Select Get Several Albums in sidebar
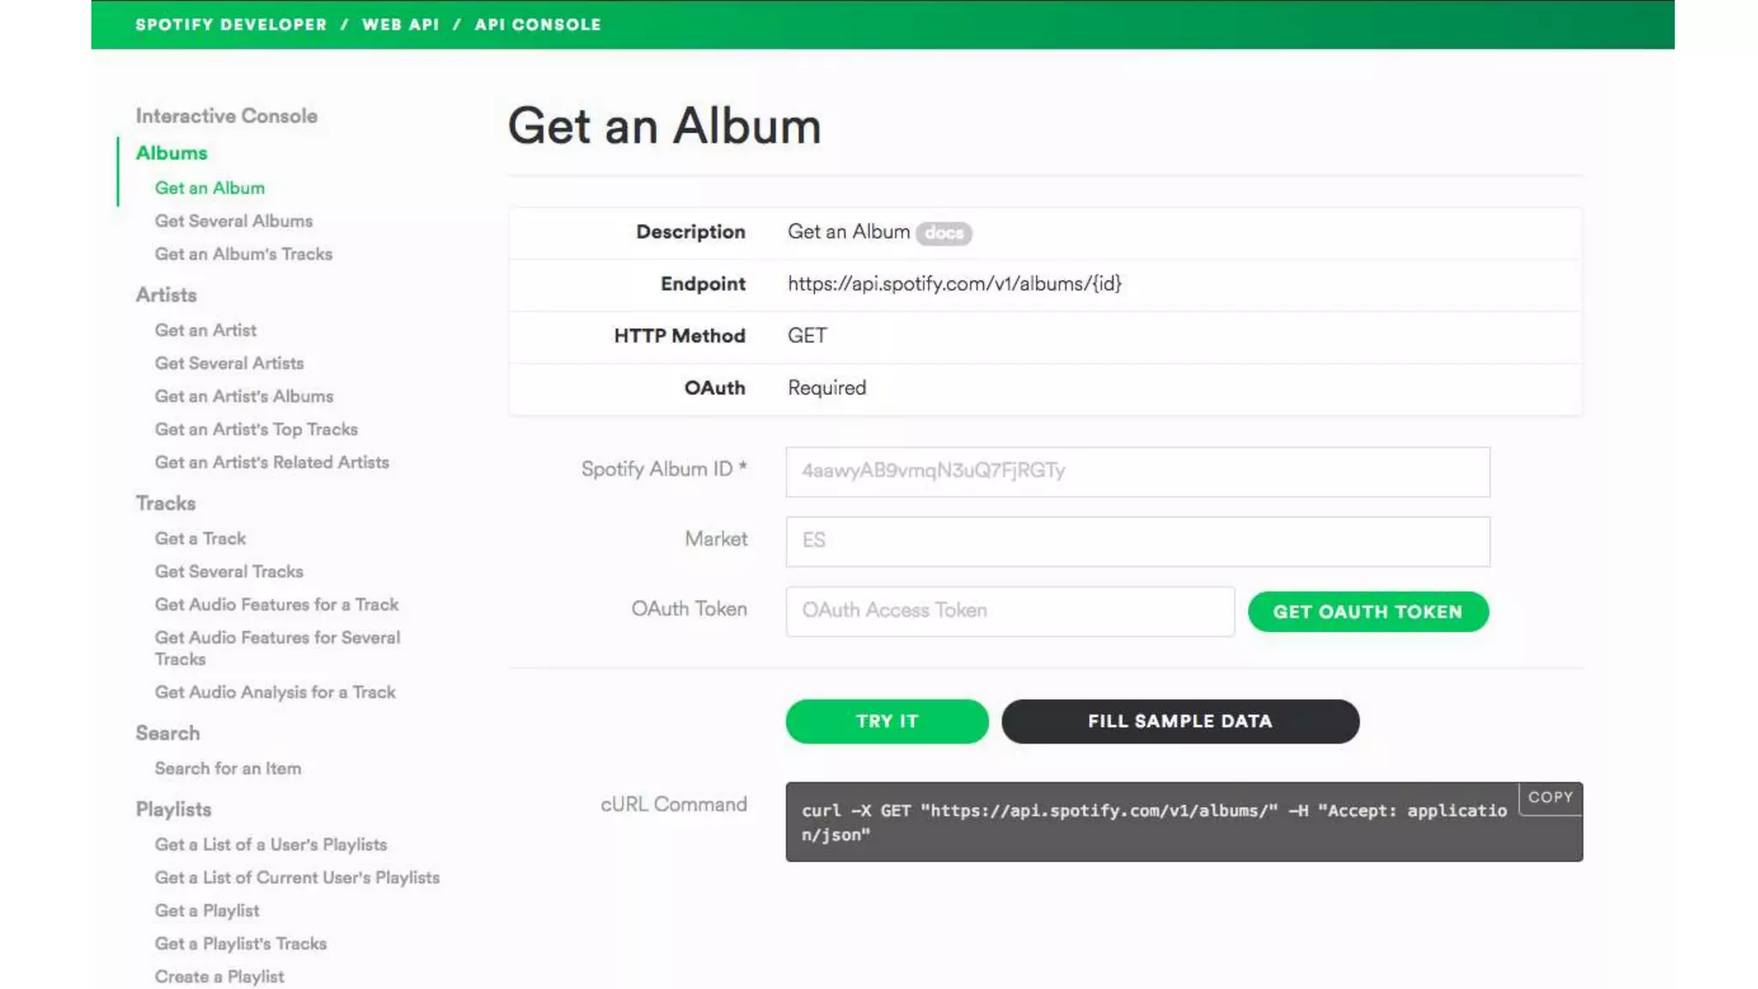1758x989 pixels. (233, 221)
